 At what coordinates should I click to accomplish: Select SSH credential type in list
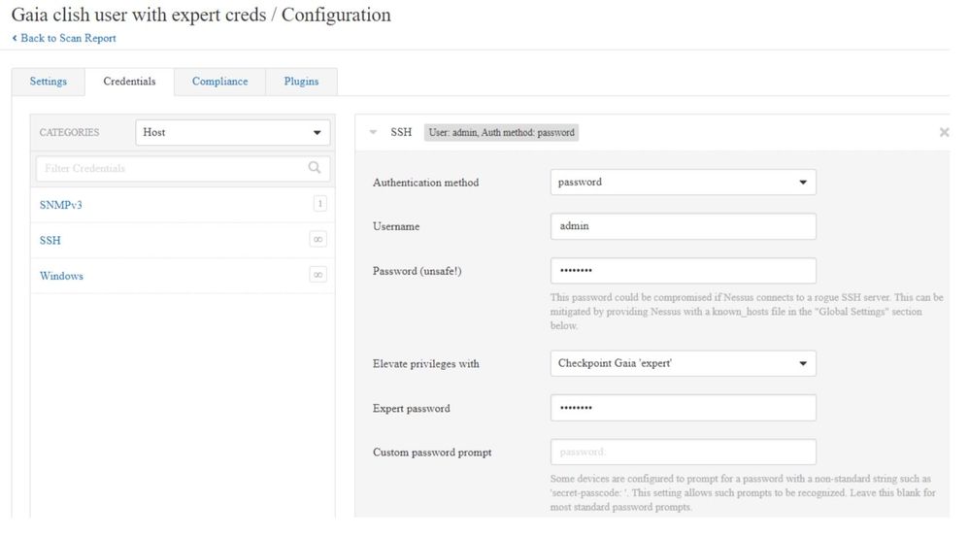click(x=50, y=241)
